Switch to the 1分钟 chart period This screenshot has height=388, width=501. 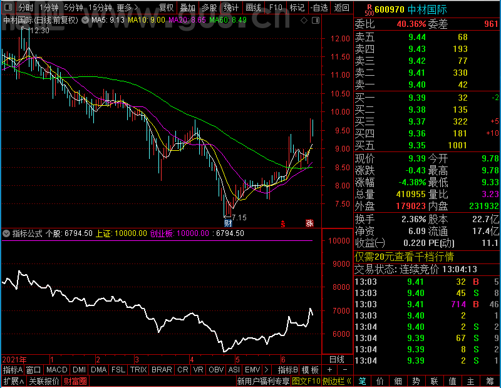pyautogui.click(x=49, y=8)
